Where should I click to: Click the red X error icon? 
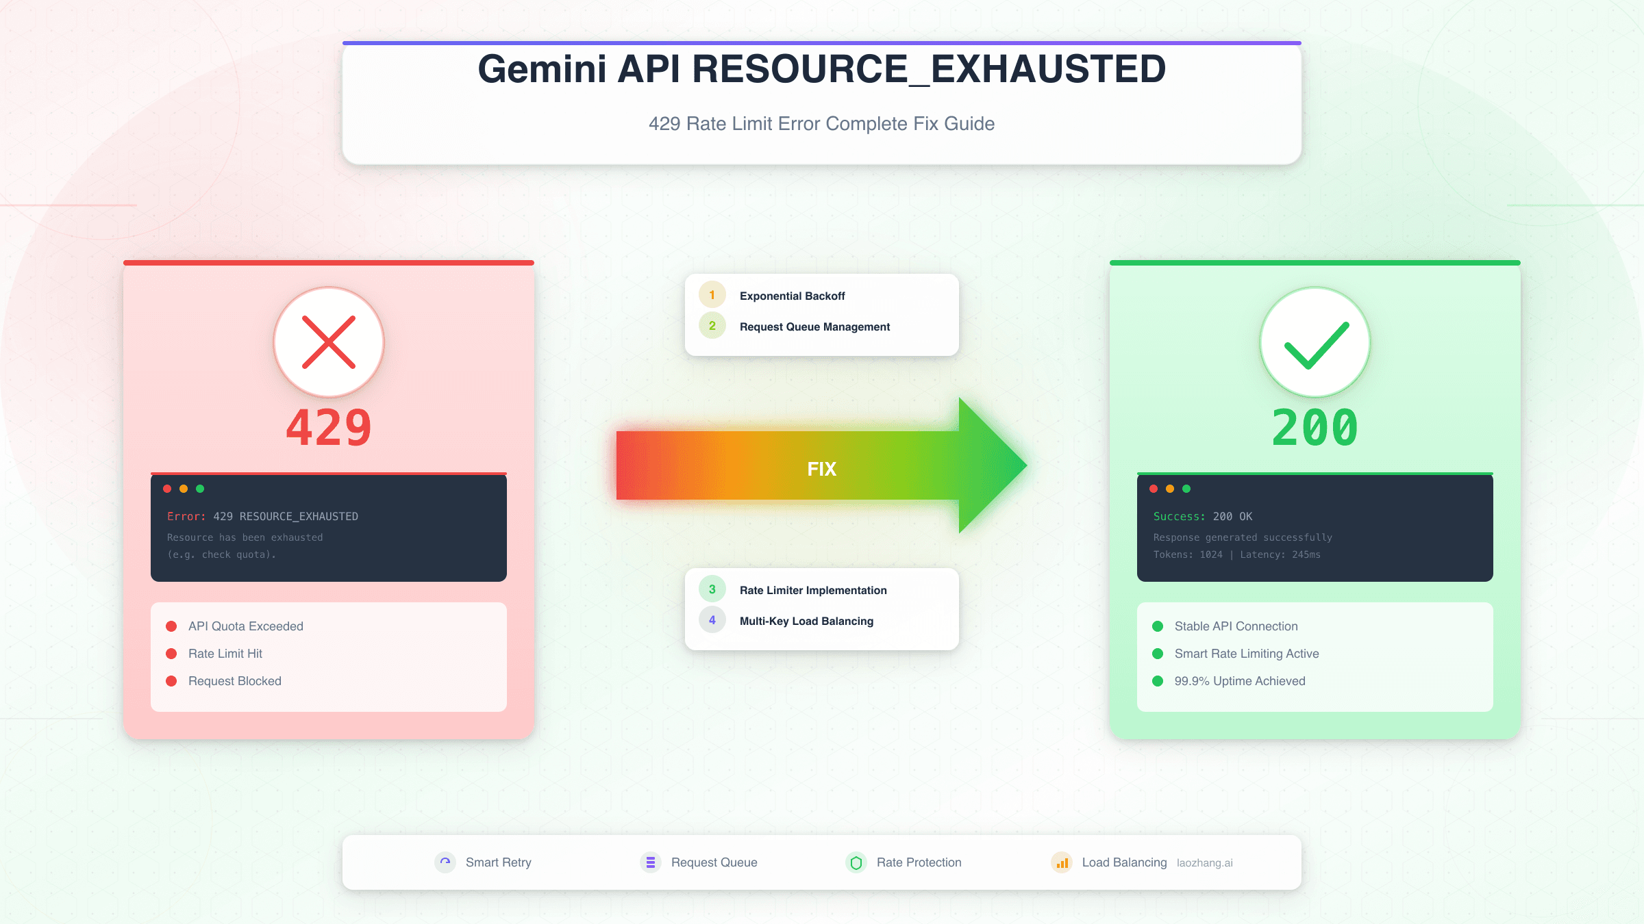328,342
